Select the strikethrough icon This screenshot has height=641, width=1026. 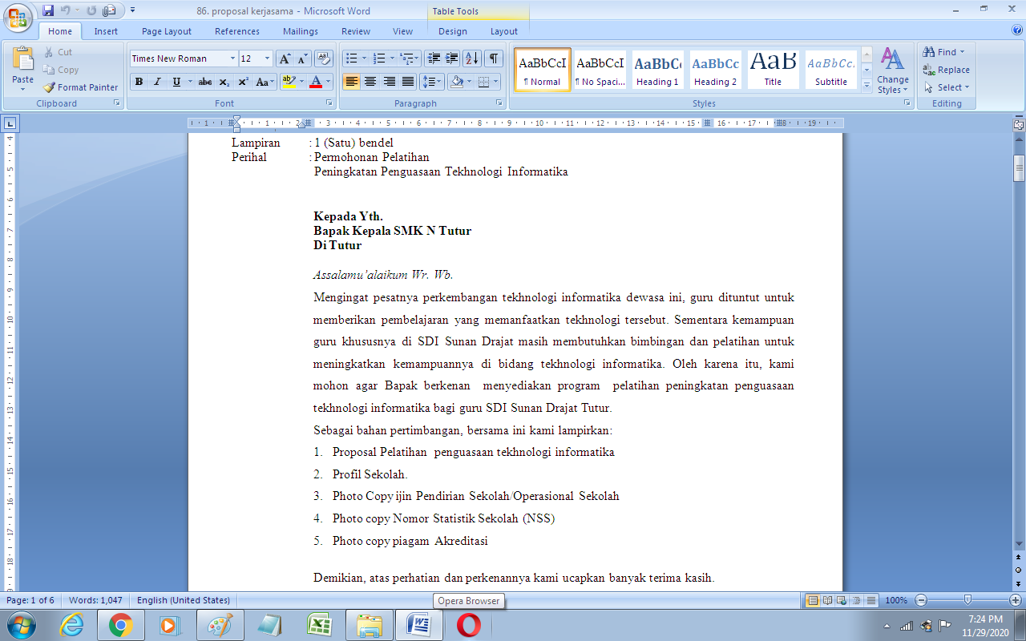tap(205, 82)
